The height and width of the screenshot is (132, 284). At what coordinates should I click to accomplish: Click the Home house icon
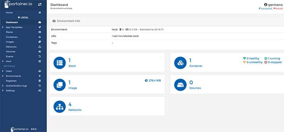40,13
